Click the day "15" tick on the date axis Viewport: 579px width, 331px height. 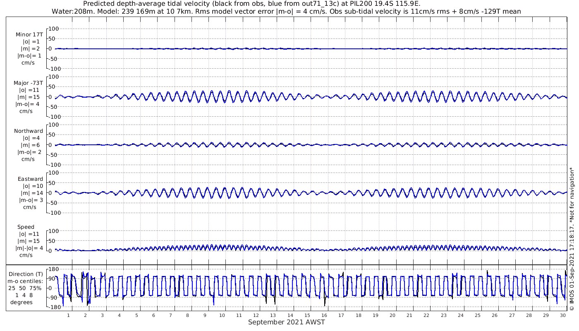(x=307, y=316)
